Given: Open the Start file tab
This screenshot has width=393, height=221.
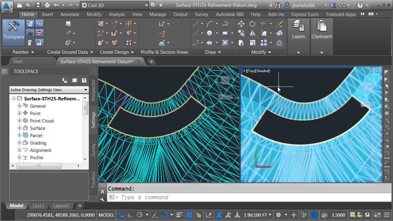Looking at the screenshot, I should [18, 61].
